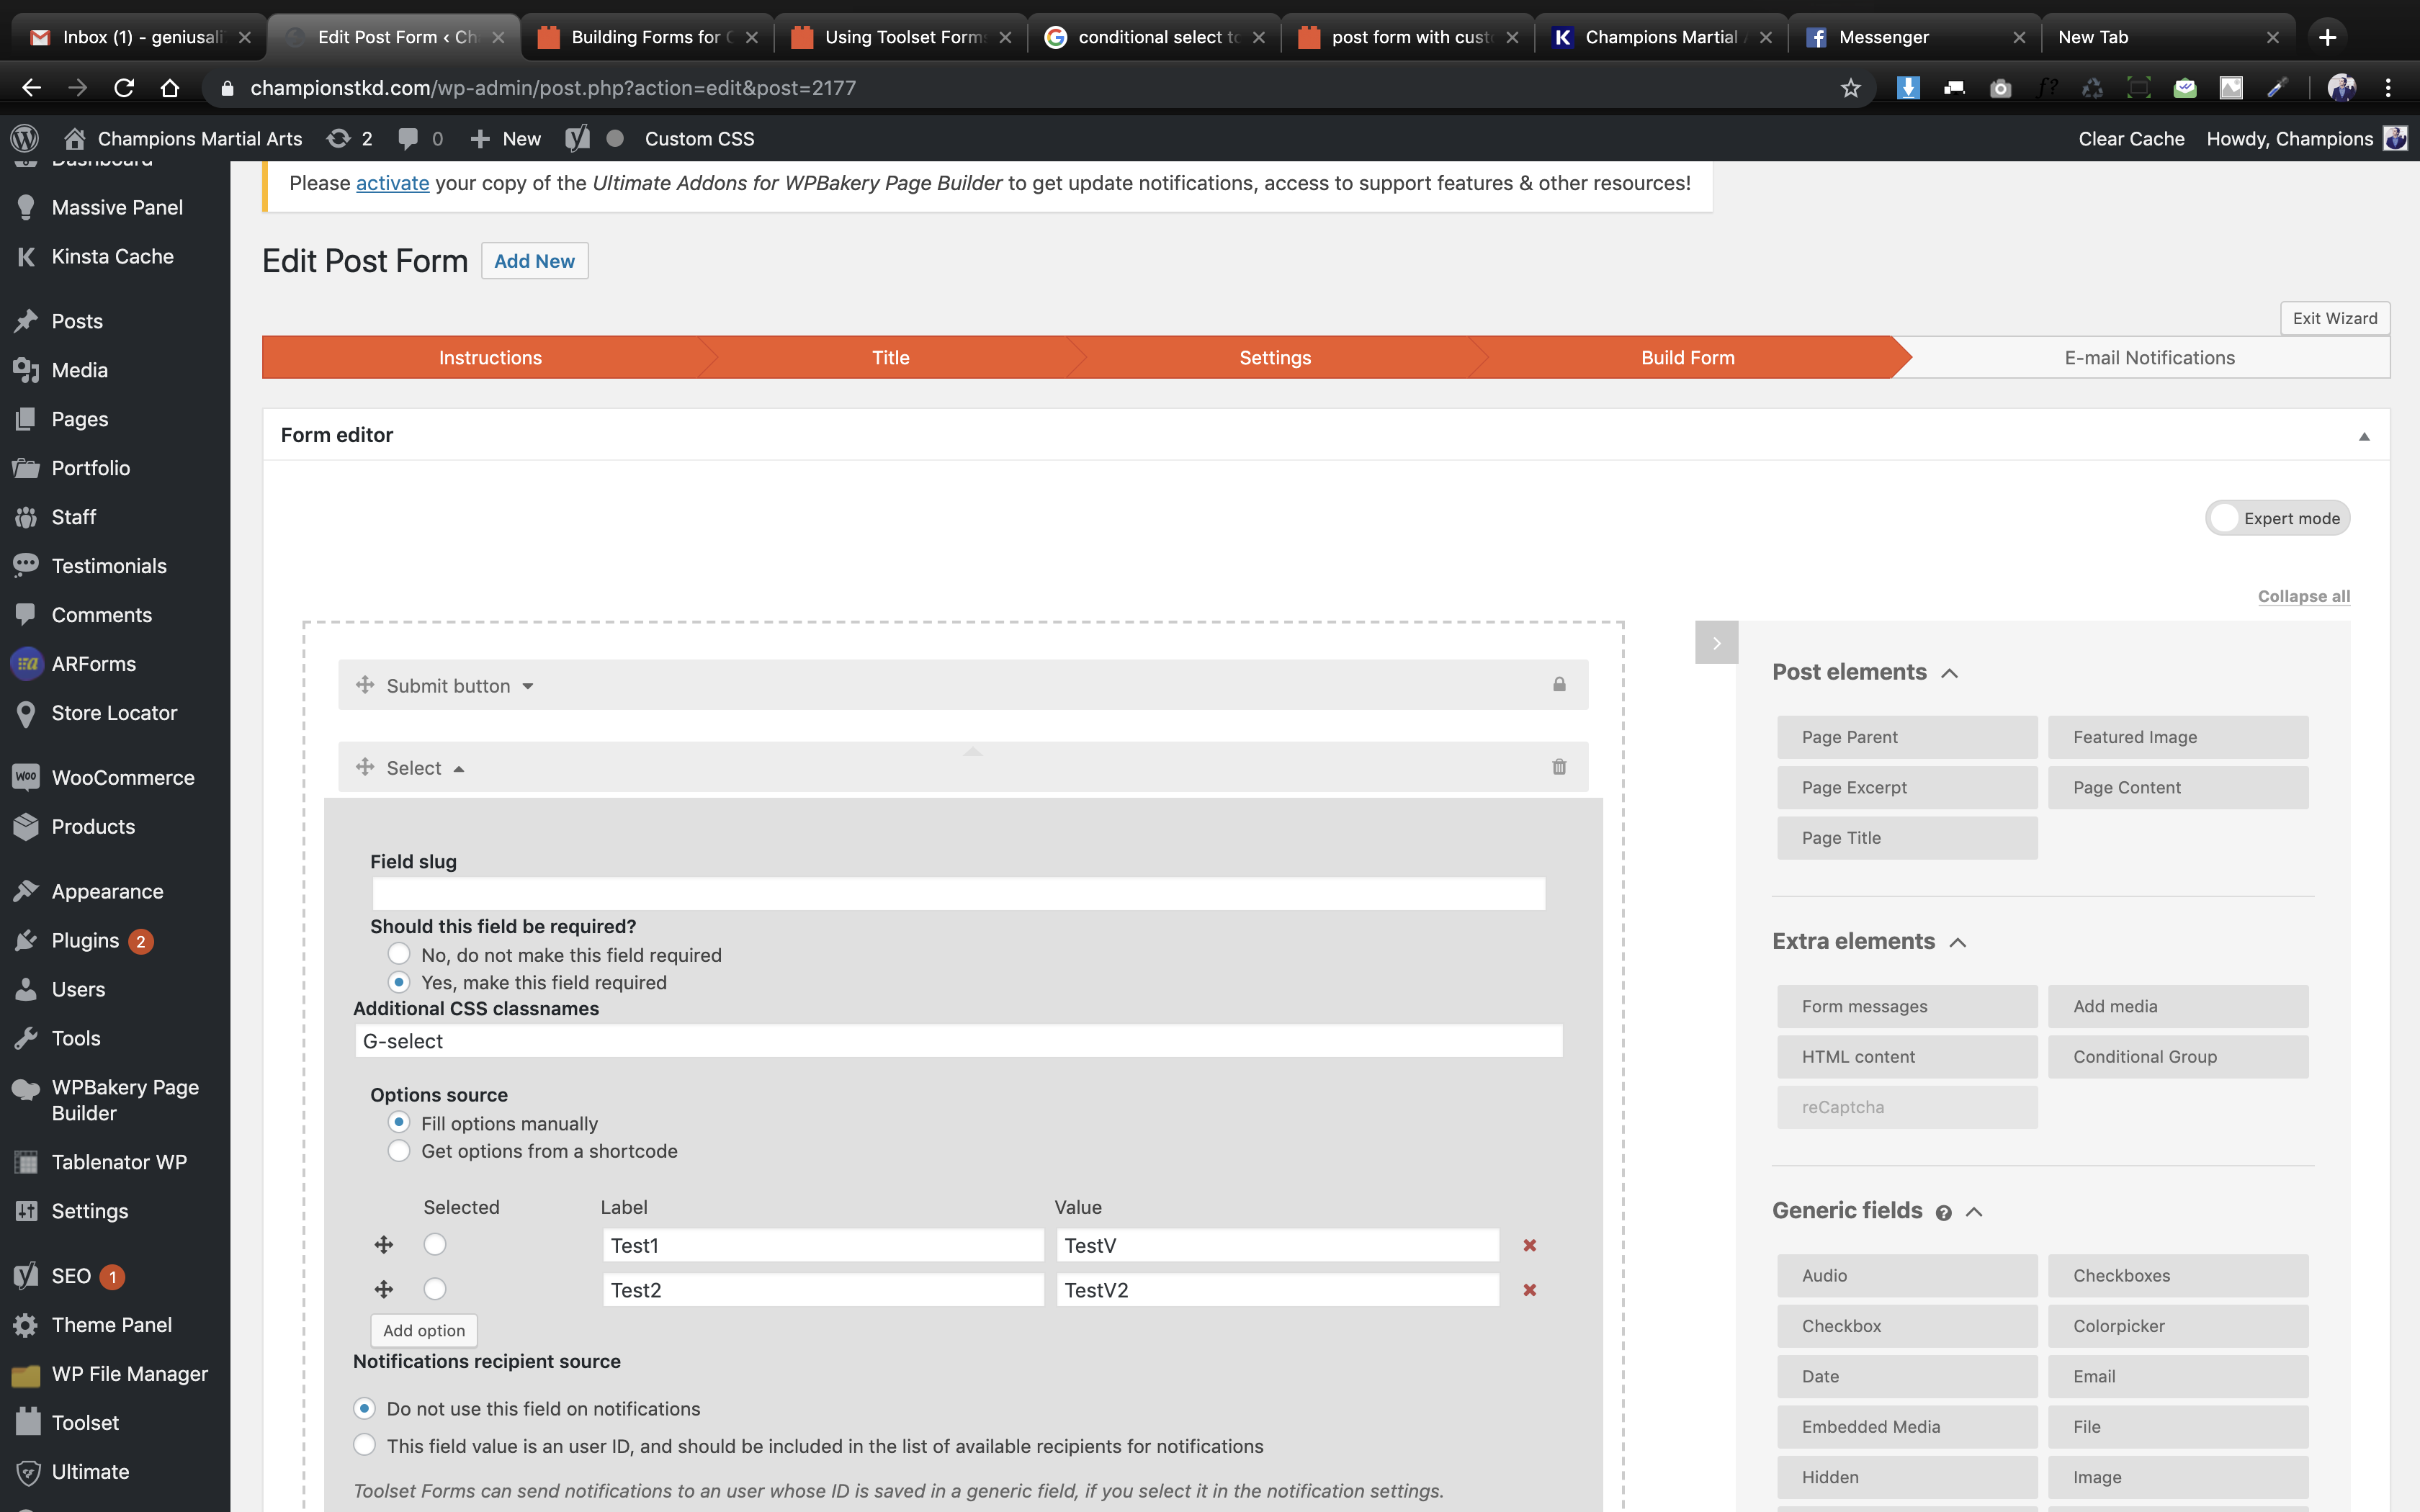The image size is (2420, 1512).
Task: Click Exit Wizard button
Action: [2335, 318]
